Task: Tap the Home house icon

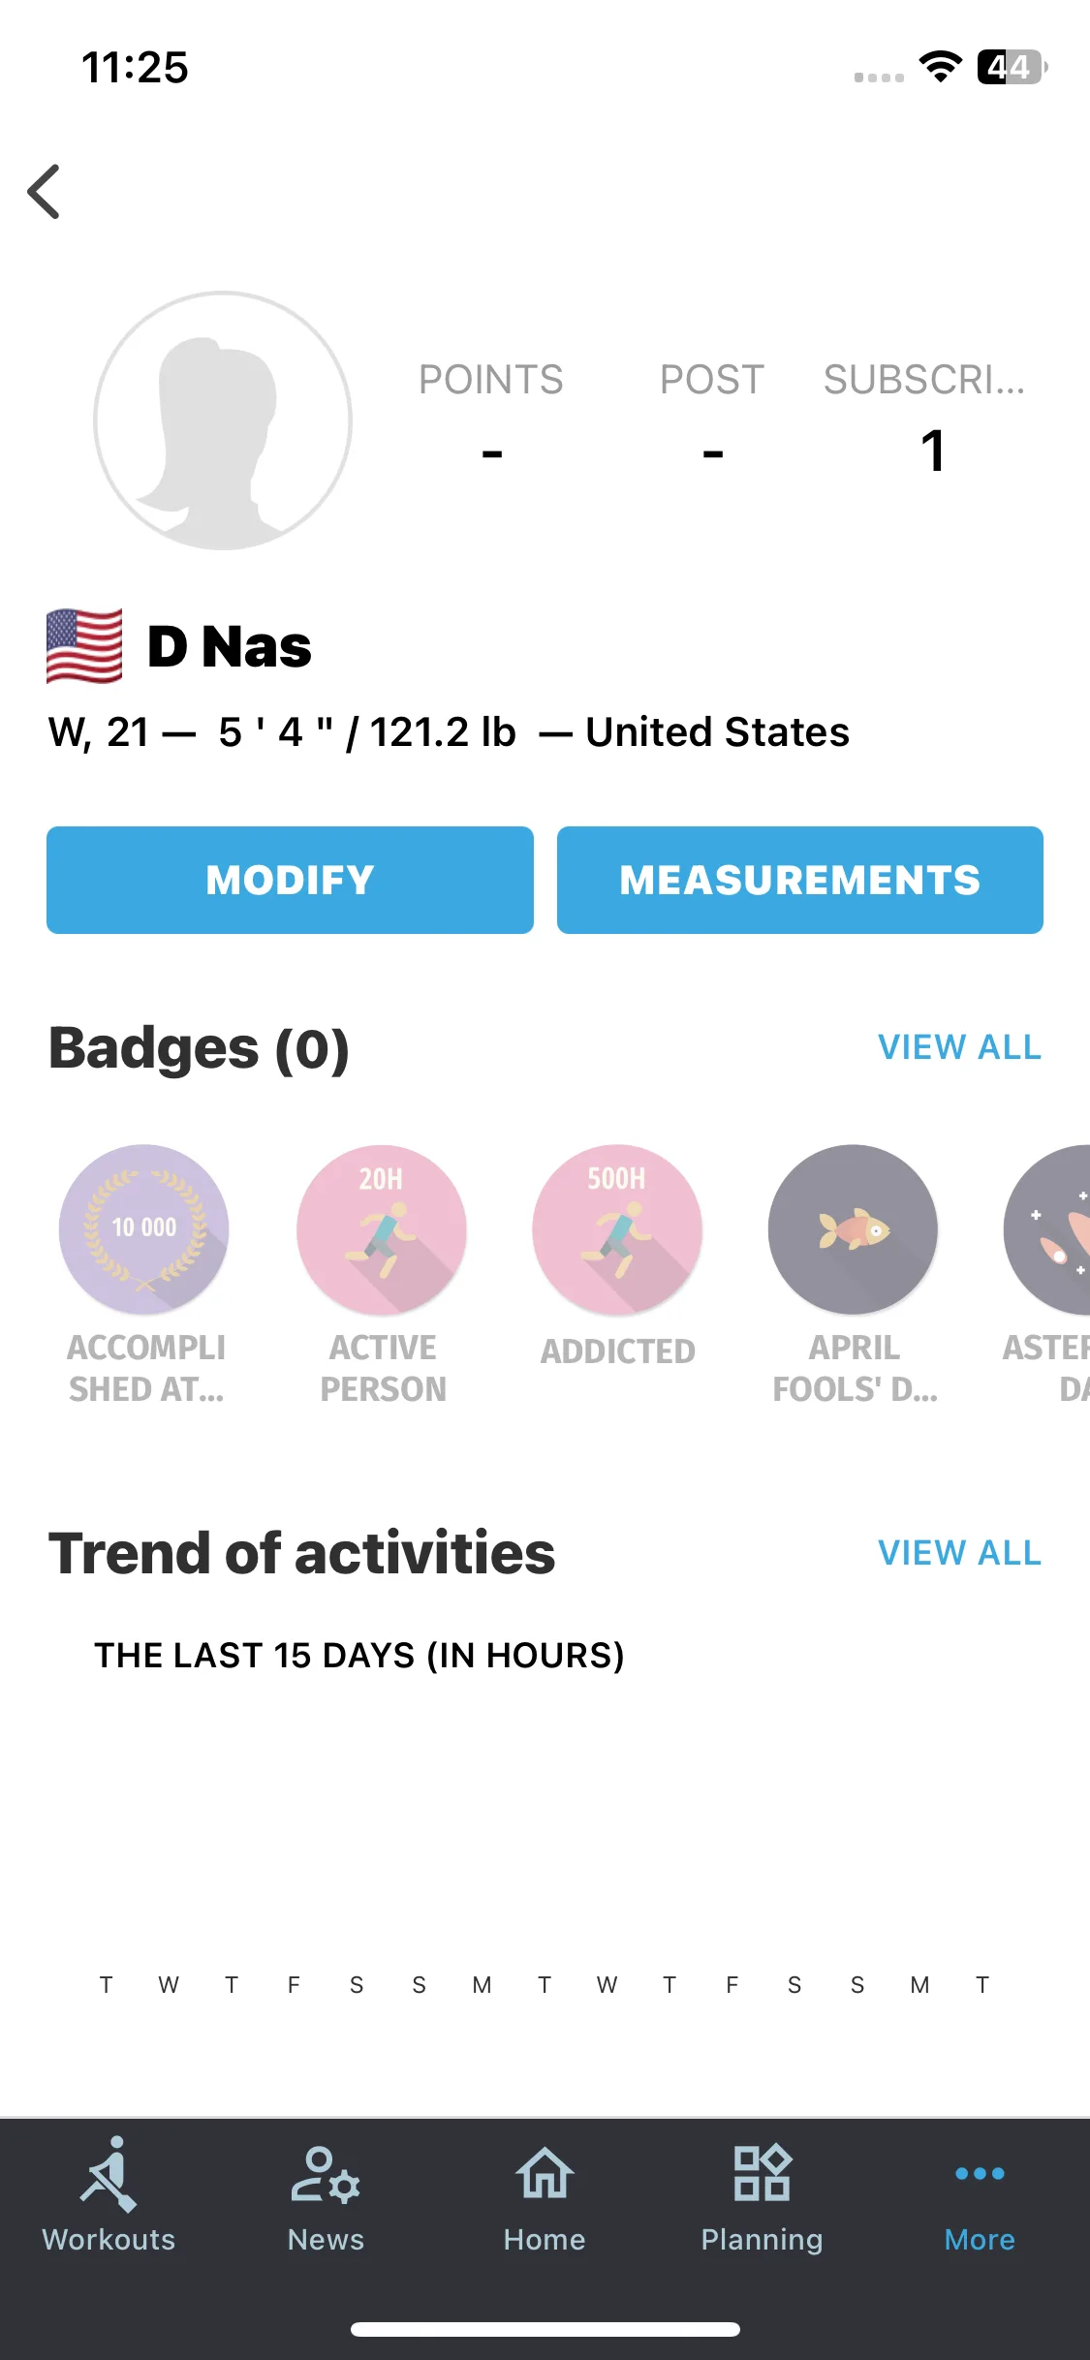Action: click(545, 2173)
